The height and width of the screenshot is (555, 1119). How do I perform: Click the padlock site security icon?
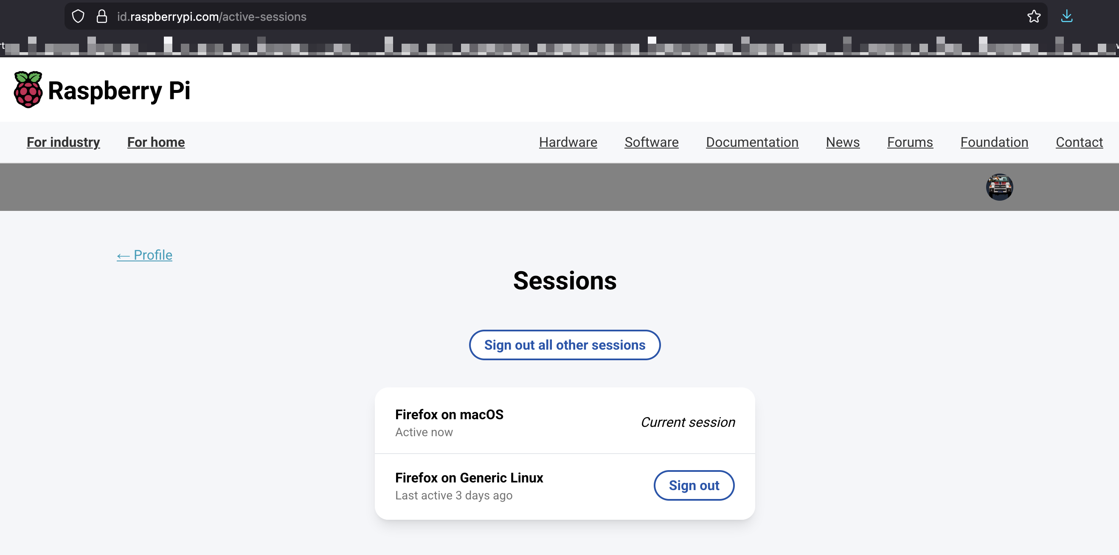(x=101, y=17)
